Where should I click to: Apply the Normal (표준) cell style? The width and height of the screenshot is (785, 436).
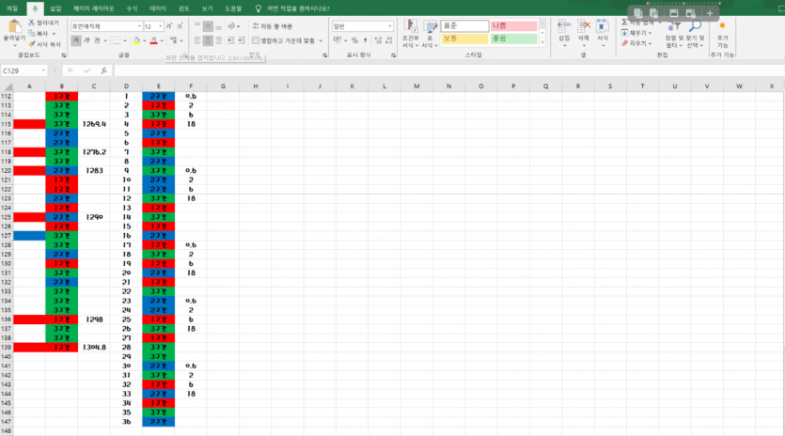(464, 26)
